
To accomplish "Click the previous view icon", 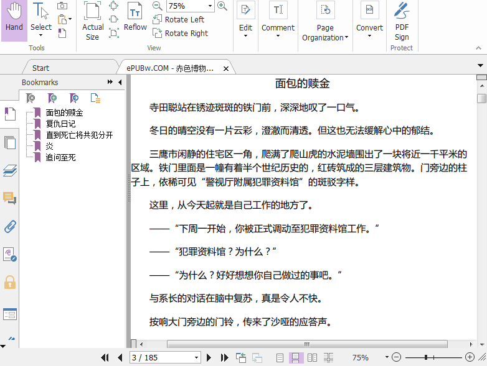I will [241, 358].
